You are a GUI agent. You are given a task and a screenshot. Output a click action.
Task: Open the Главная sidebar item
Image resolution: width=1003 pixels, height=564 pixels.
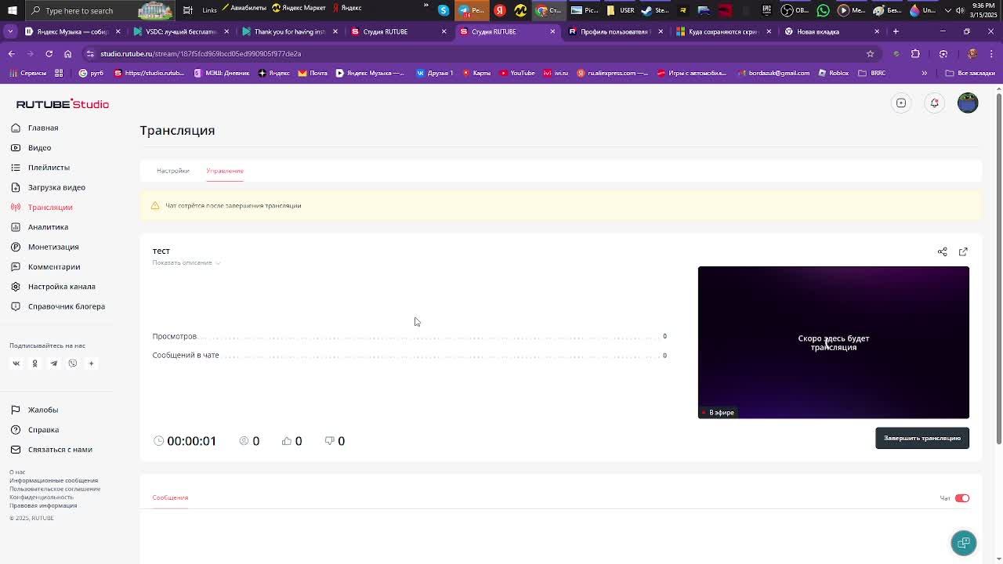coord(42,128)
